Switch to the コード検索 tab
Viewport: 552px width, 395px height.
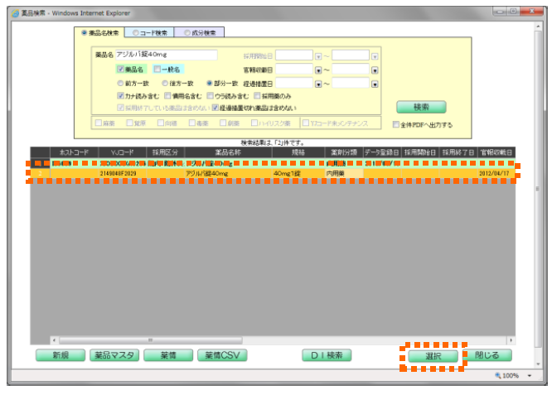coord(153,32)
